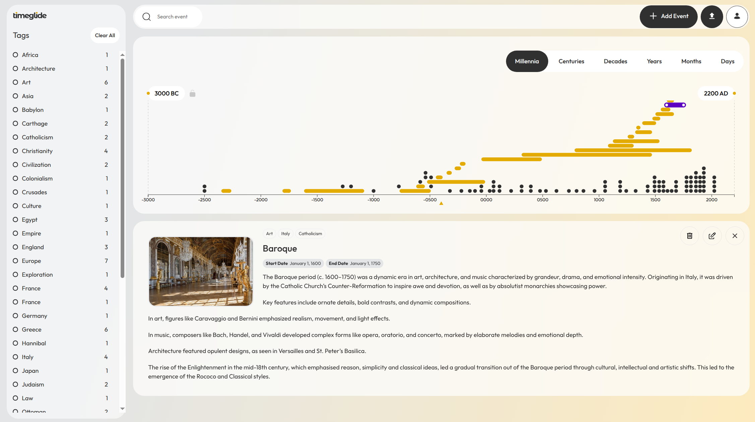Click the Art tag pill above Baroque

269,233
